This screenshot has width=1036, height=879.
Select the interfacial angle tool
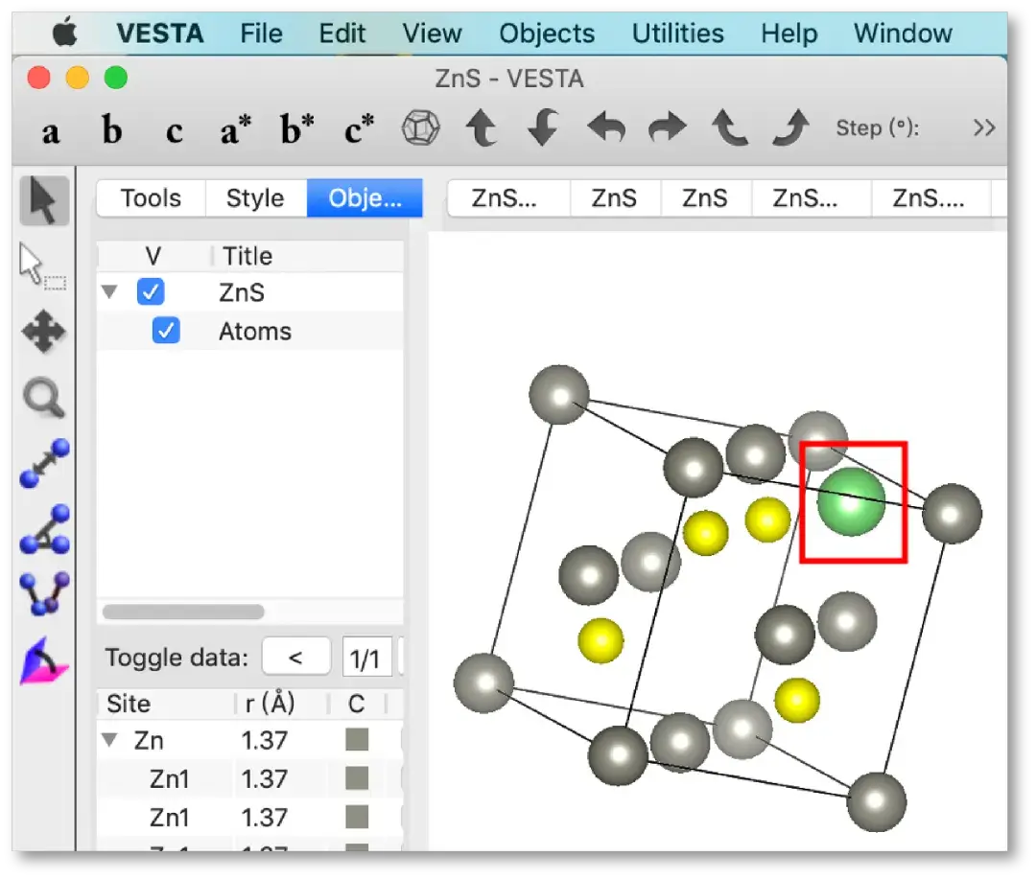(43, 661)
